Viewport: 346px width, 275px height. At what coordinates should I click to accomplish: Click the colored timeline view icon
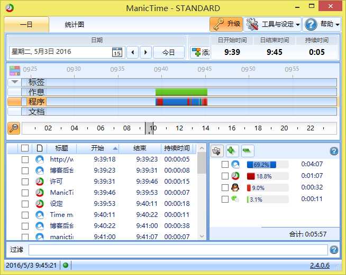[x=15, y=71]
